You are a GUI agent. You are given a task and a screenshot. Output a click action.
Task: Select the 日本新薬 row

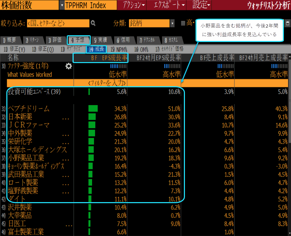[145, 117]
